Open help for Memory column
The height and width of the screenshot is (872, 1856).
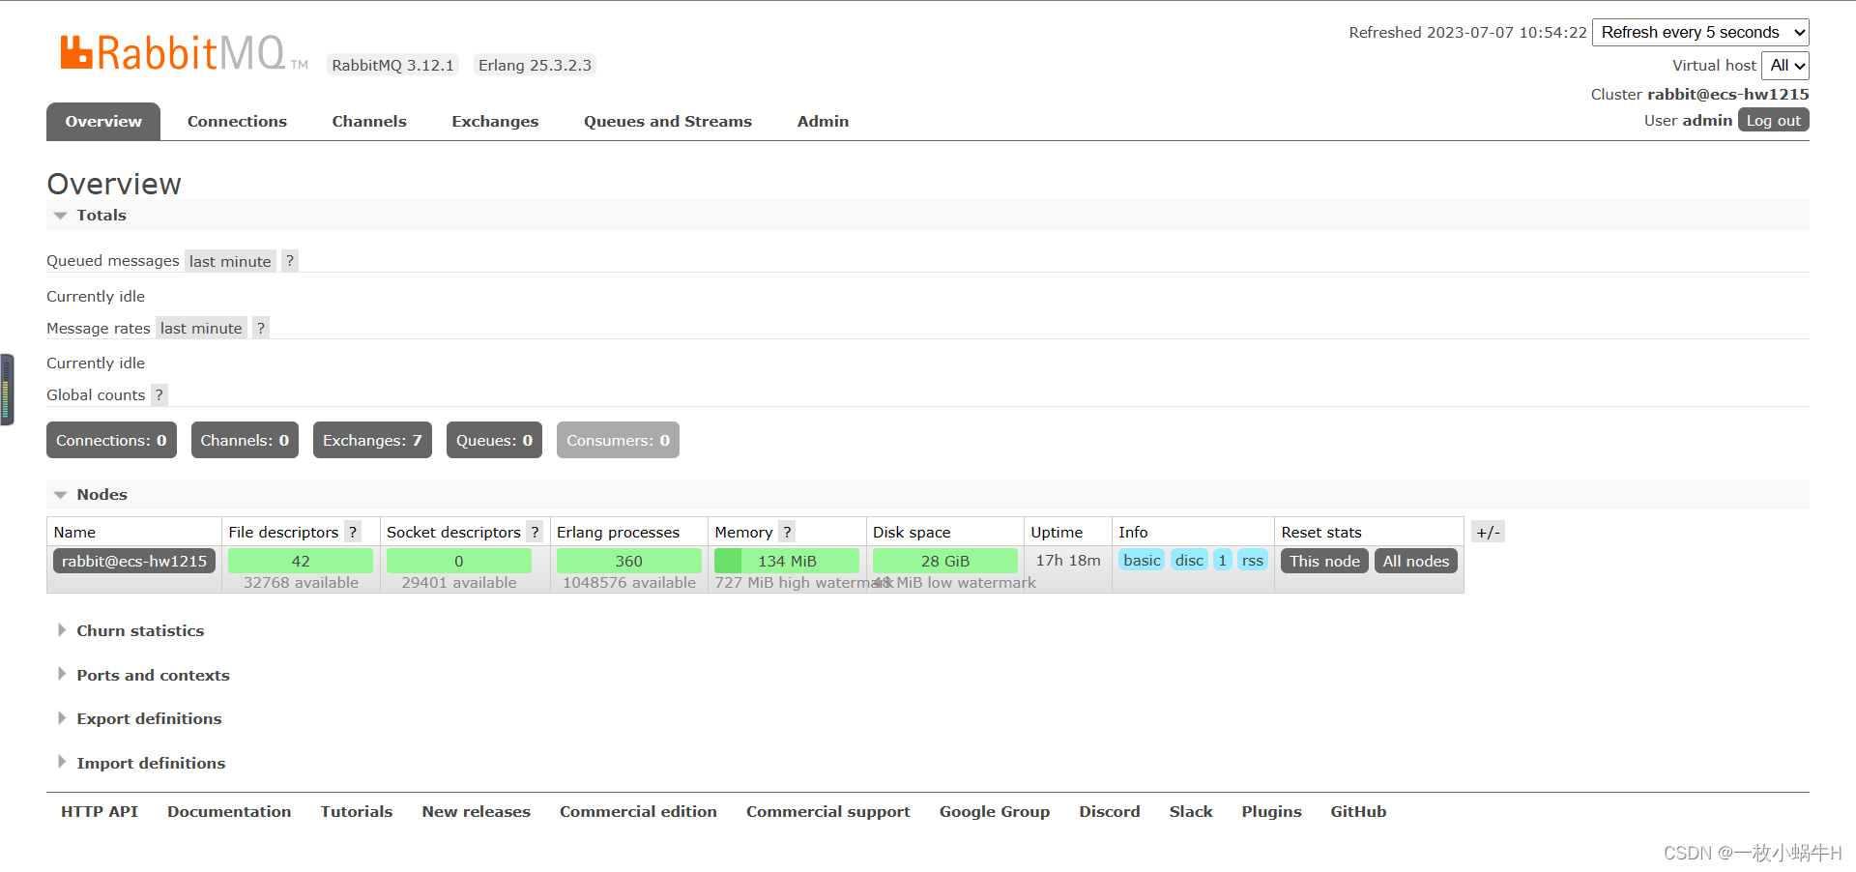(787, 532)
